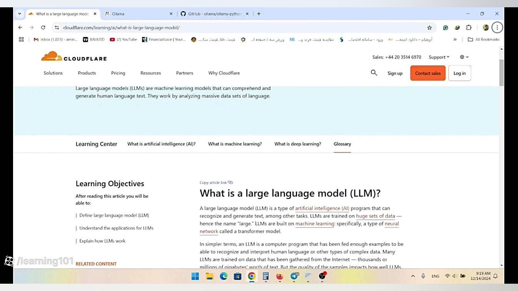Bookmark this page with the star icon
The width and height of the screenshot is (518, 291).
click(x=430, y=28)
